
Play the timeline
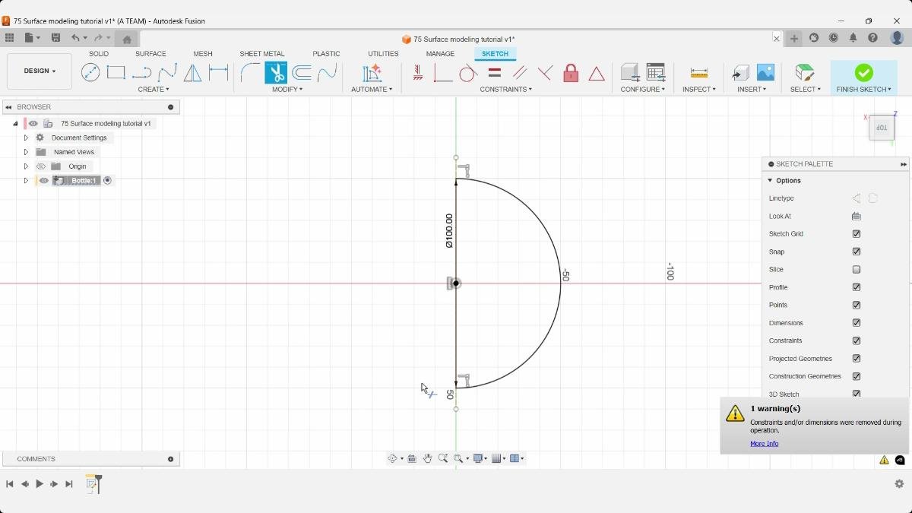[x=40, y=484]
